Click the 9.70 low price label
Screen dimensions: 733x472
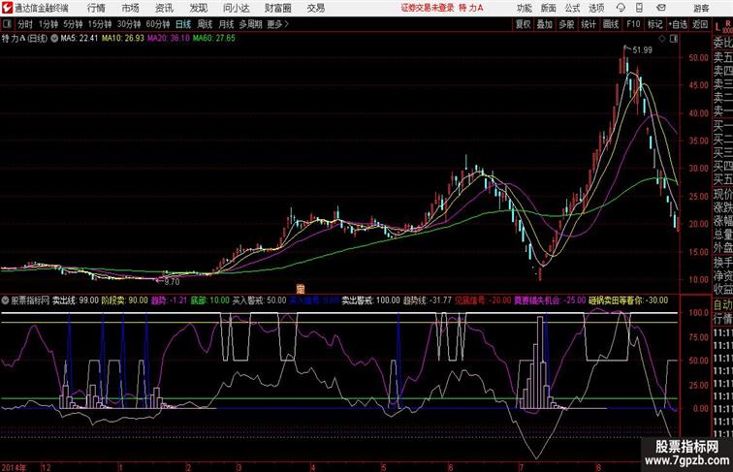pyautogui.click(x=172, y=282)
